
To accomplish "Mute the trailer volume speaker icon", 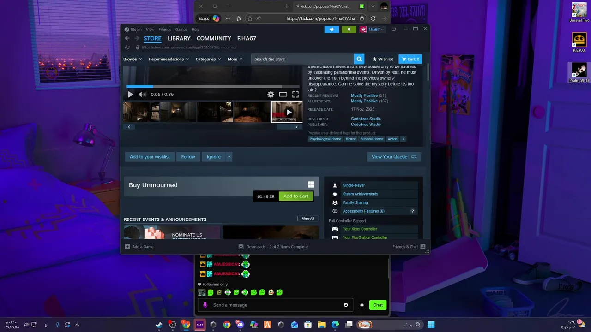I will pos(142,95).
